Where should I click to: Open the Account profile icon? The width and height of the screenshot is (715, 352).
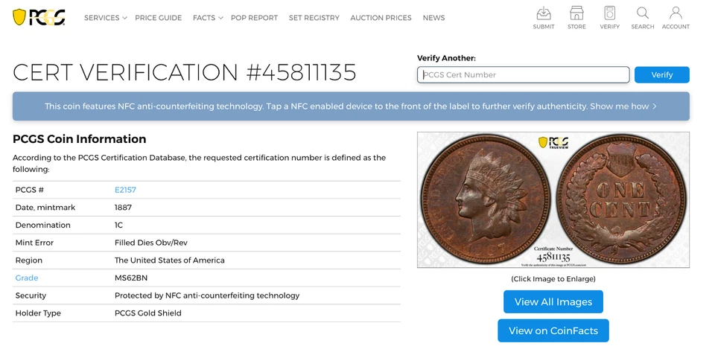pyautogui.click(x=676, y=18)
